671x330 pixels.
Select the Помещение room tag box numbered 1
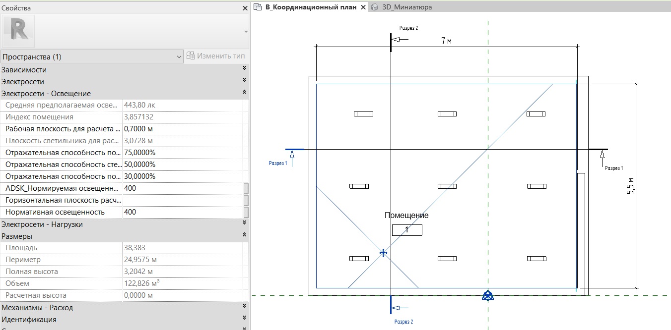pyautogui.click(x=407, y=230)
